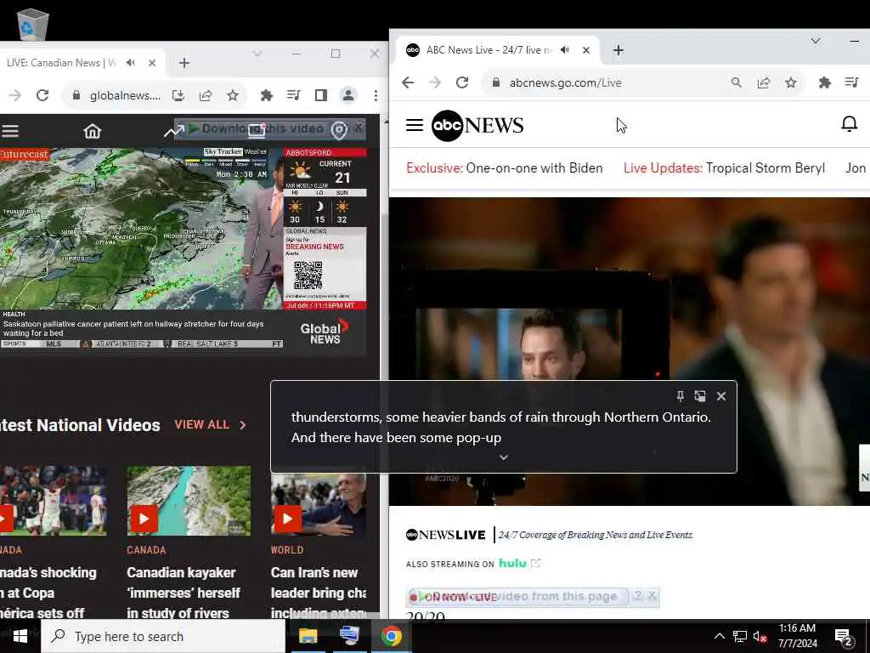870x653 pixels.
Task: Close the live caption box
Action: [x=721, y=396]
